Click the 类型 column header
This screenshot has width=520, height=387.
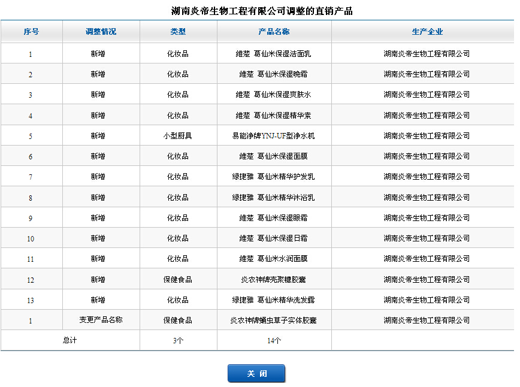pos(178,32)
